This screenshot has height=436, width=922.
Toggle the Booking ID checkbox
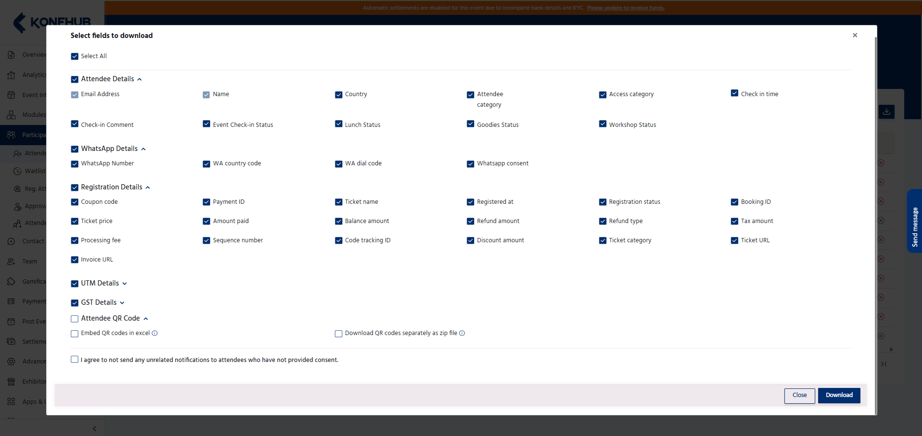point(734,202)
